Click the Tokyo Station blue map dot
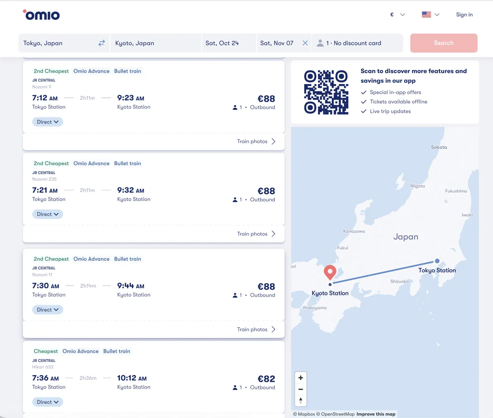The height and width of the screenshot is (418, 493). click(x=437, y=261)
